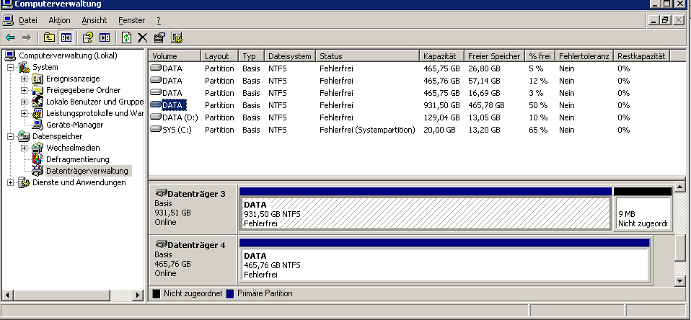Select the Dienste und Anwendungen icon
This screenshot has height=320, width=691.
pyautogui.click(x=24, y=182)
